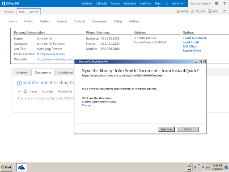Click the Change location link
This screenshot has width=229, height=172.
[86, 105]
